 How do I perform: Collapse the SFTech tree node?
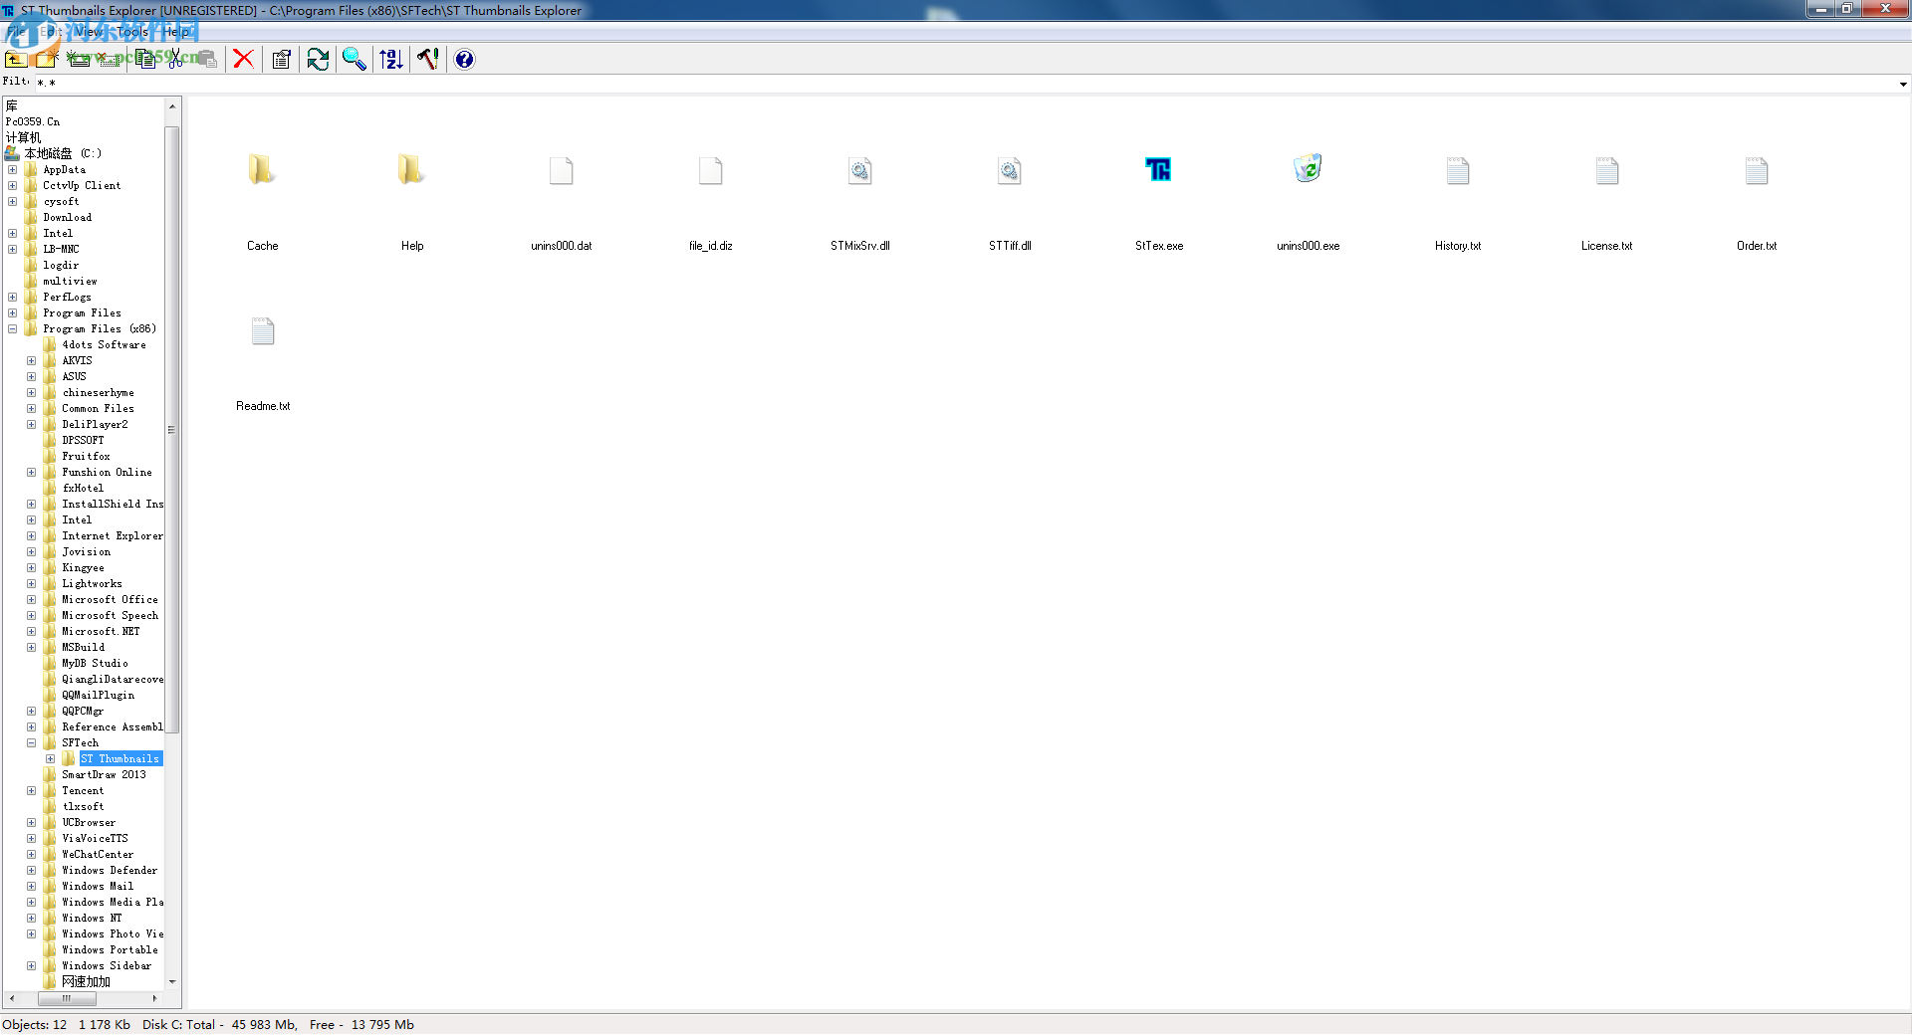(x=32, y=743)
